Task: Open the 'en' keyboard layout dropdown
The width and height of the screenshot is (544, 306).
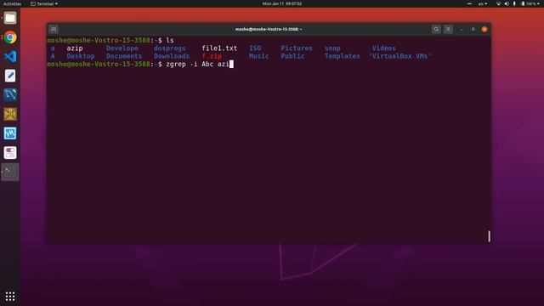Action: click(x=483, y=3)
